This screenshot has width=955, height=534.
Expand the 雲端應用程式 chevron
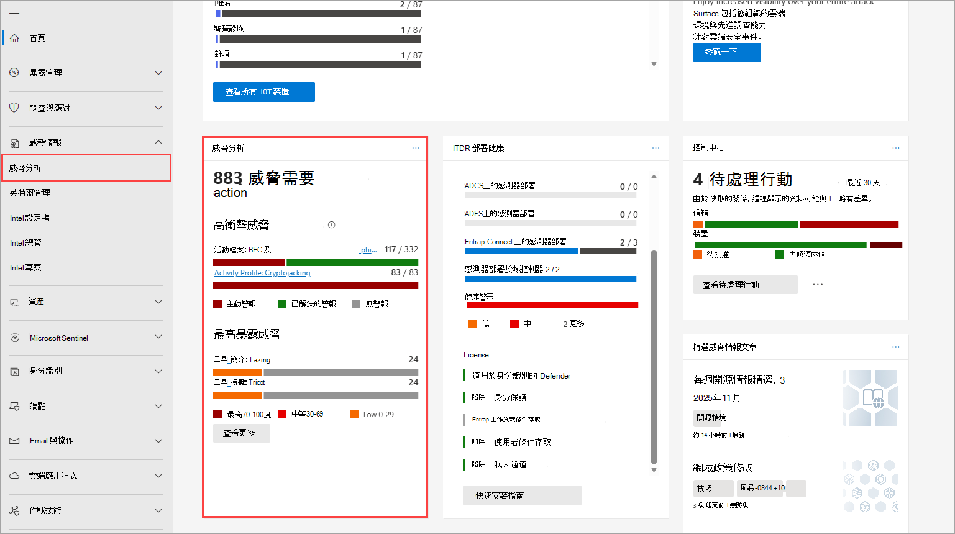tap(158, 476)
